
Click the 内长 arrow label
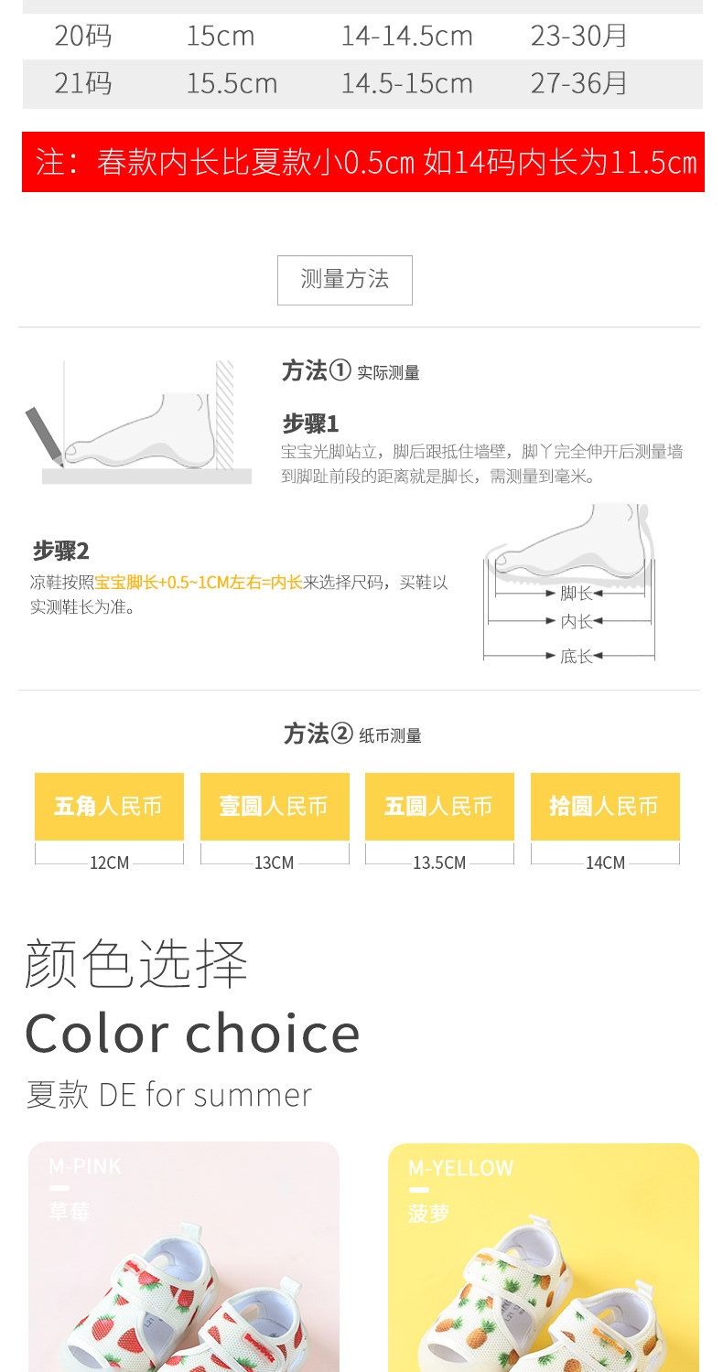[x=576, y=622]
